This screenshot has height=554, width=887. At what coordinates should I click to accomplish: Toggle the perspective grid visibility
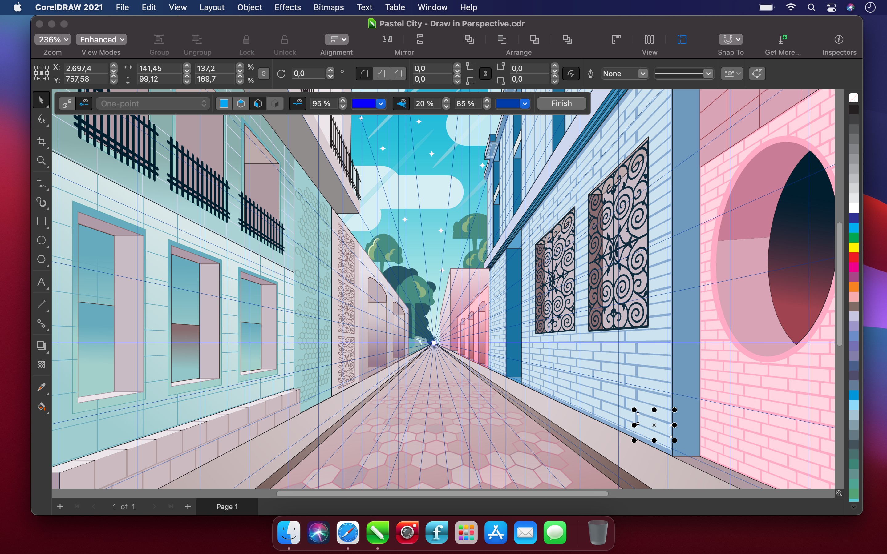click(x=84, y=103)
